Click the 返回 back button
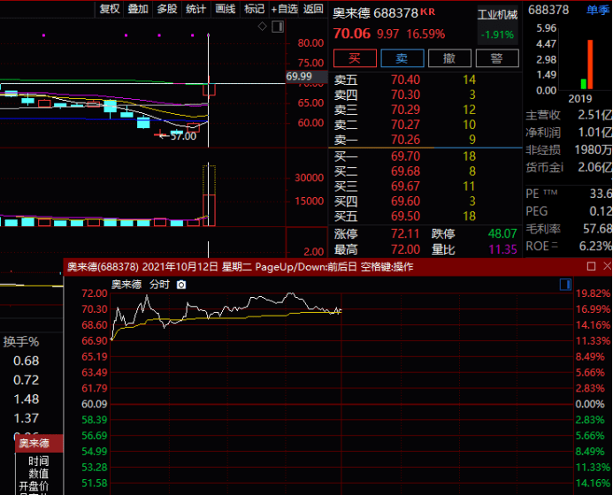 pyautogui.click(x=313, y=9)
